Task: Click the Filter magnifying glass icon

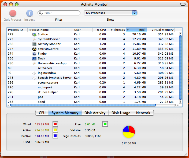Action: point(41,13)
